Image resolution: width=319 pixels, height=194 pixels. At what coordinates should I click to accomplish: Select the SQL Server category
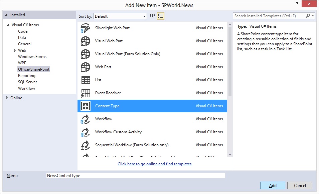coord(27,82)
